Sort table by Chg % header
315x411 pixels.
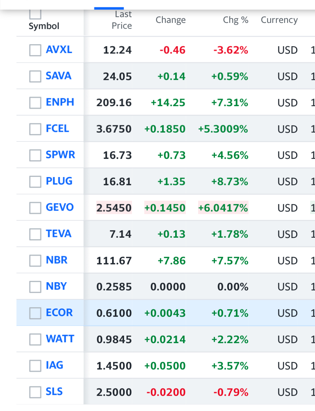(235, 20)
